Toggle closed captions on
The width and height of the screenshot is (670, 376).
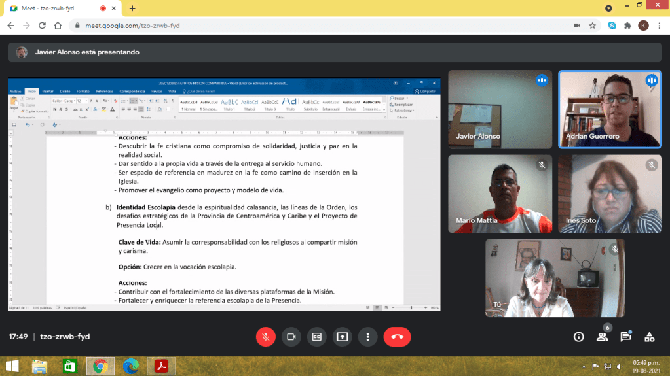[316, 337]
